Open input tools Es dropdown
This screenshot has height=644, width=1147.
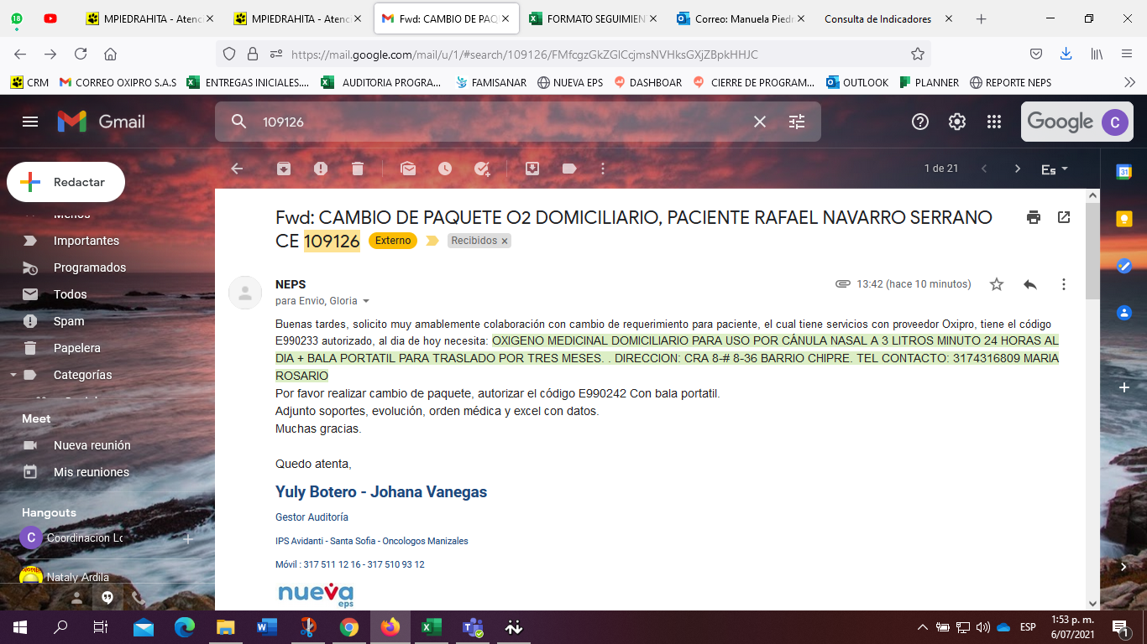(1055, 169)
